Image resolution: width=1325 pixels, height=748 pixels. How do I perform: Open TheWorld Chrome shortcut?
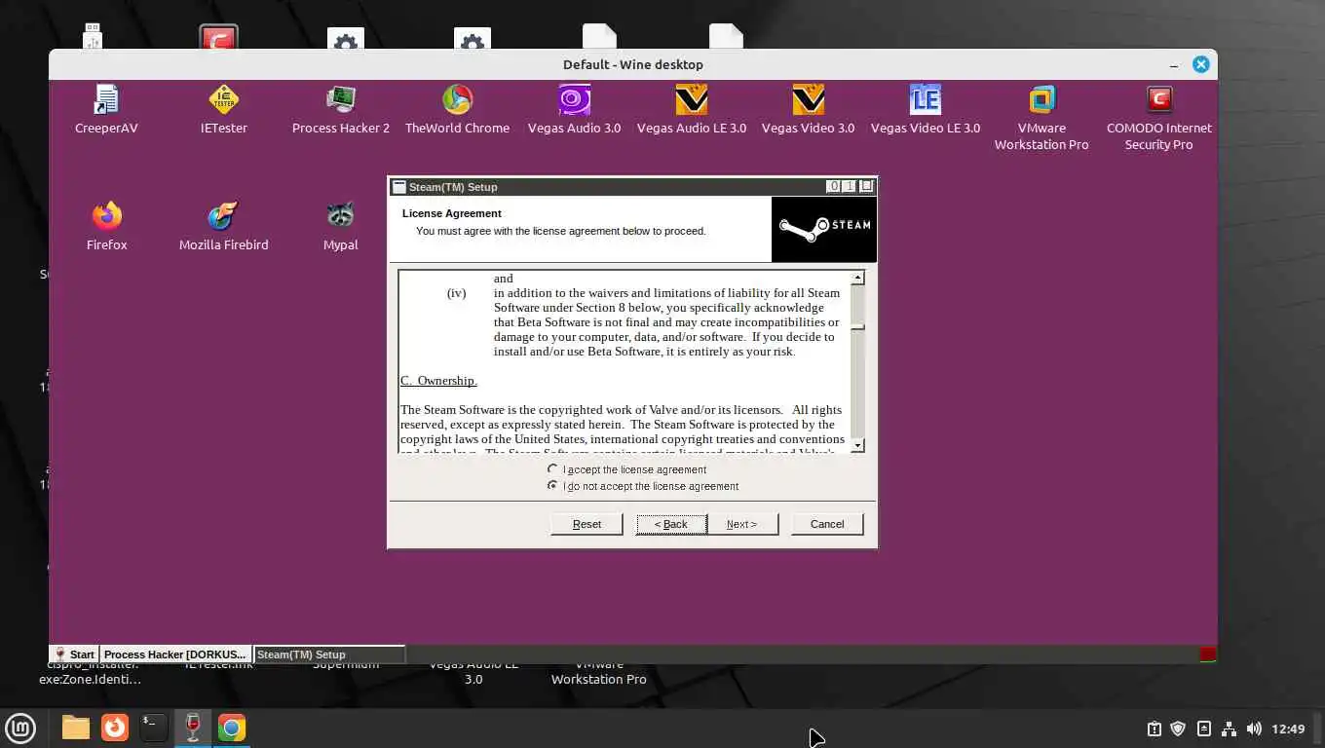pyautogui.click(x=457, y=108)
